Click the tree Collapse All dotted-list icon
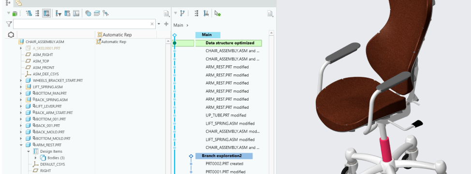 pos(38,14)
